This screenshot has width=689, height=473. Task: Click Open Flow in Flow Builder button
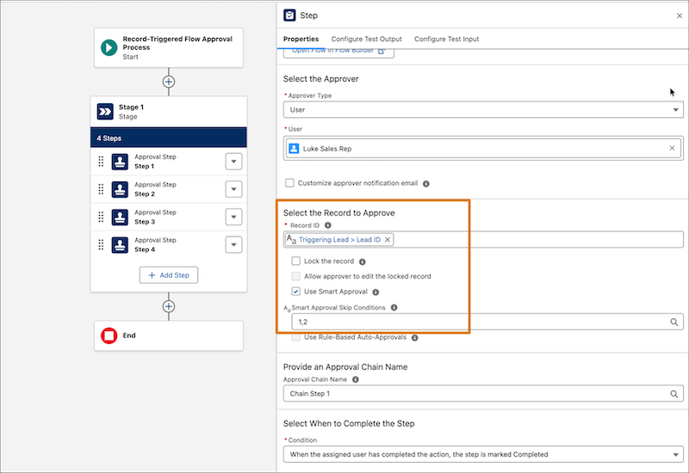(x=338, y=52)
